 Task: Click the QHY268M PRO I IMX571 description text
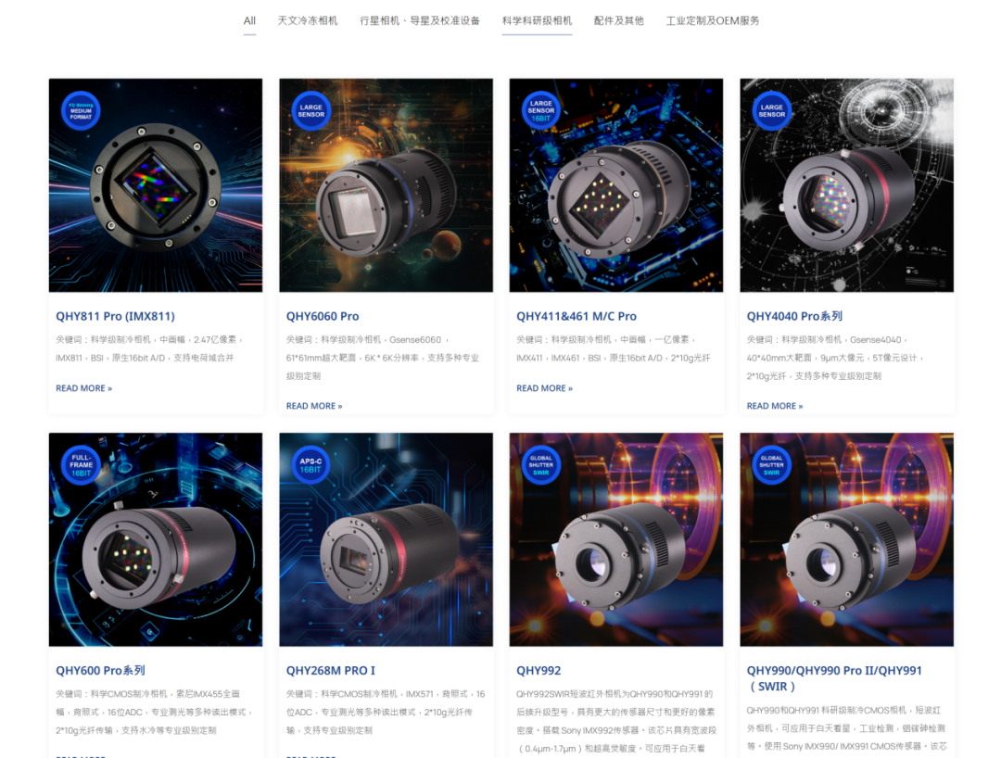(385, 712)
